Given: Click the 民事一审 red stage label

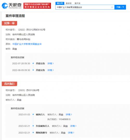Looking at the screenshot, I should click(x=9, y=23).
